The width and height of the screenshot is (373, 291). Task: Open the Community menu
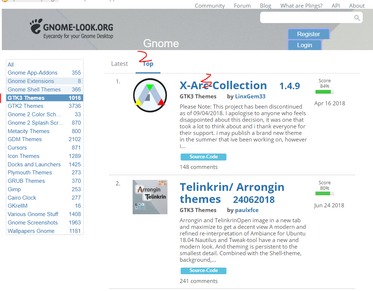tap(210, 6)
